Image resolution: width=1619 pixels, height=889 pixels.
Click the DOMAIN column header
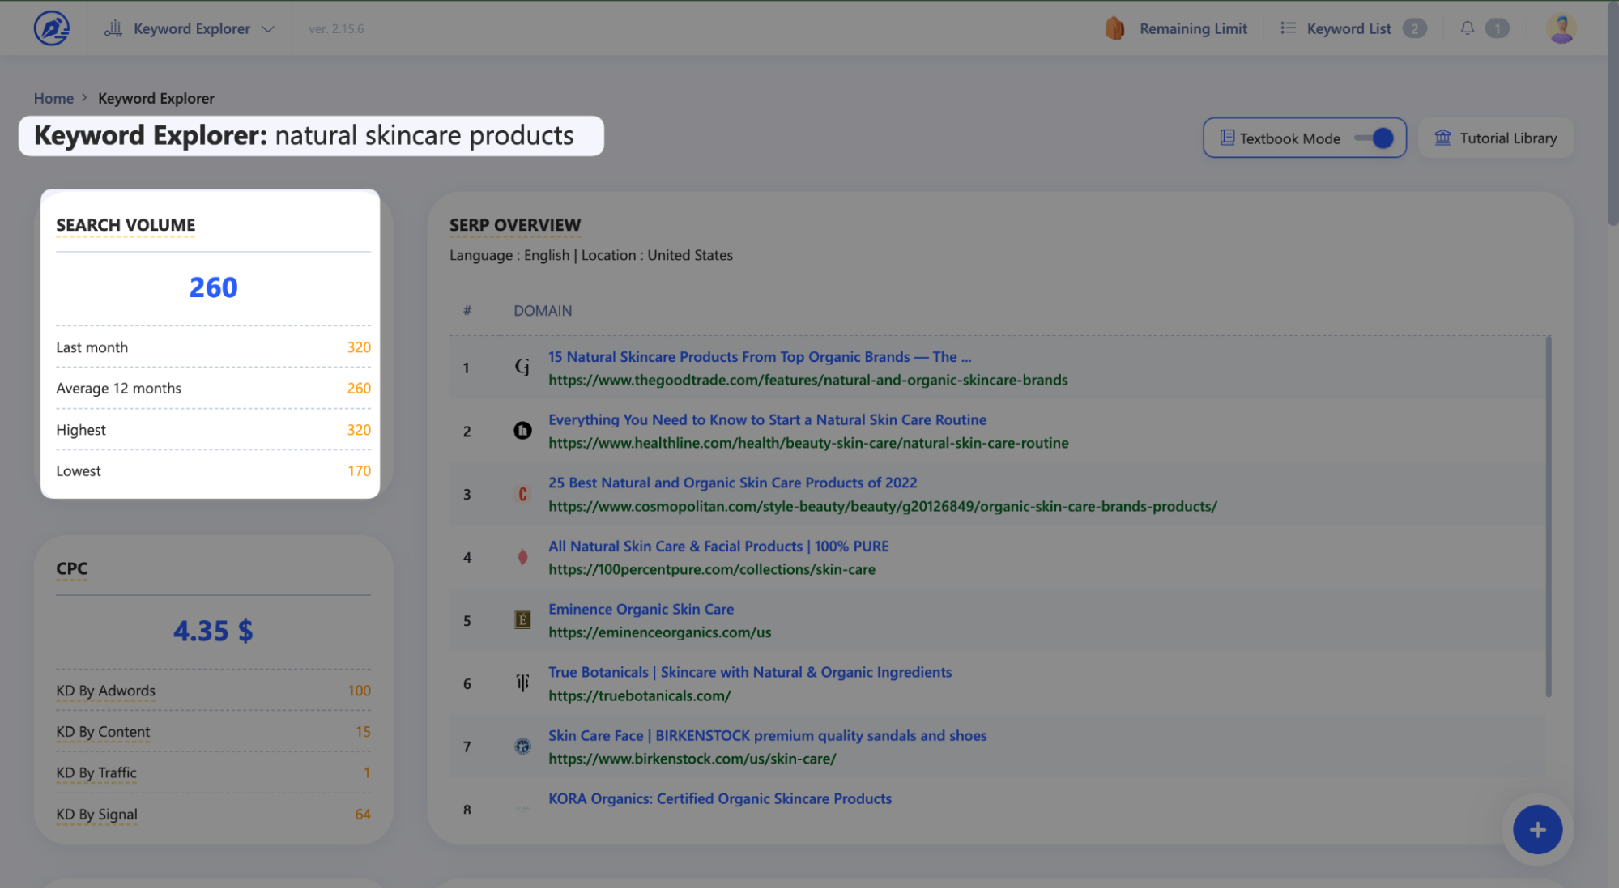pos(542,311)
